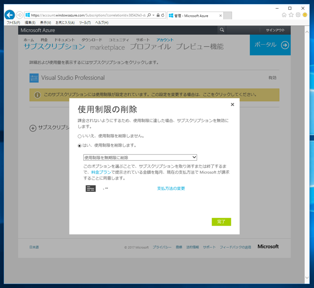Click the Visual Studio Professional subscription icon
Viewport: 314px width, 288px height.
[34, 78]
